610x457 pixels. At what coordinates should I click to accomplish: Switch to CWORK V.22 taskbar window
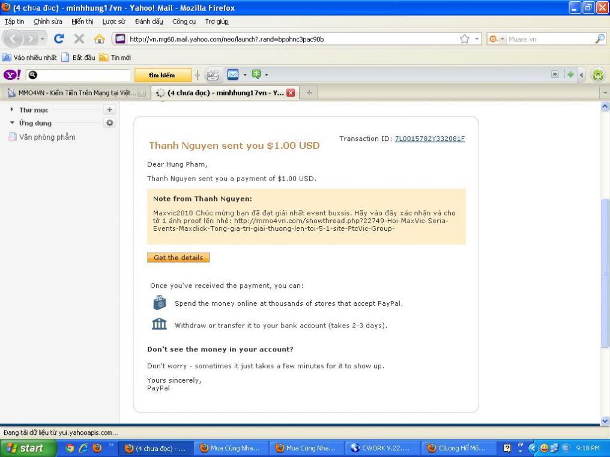pos(381,448)
